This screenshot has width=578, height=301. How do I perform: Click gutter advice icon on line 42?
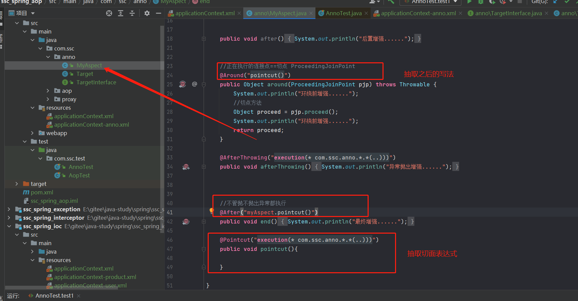[x=186, y=222]
